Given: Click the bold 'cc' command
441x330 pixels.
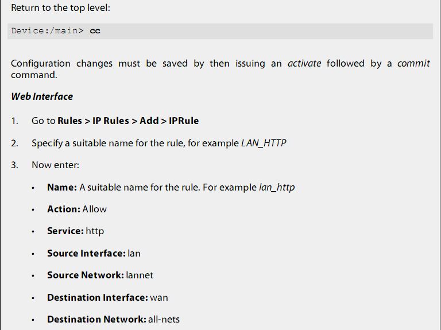Looking at the screenshot, I should click(x=95, y=30).
